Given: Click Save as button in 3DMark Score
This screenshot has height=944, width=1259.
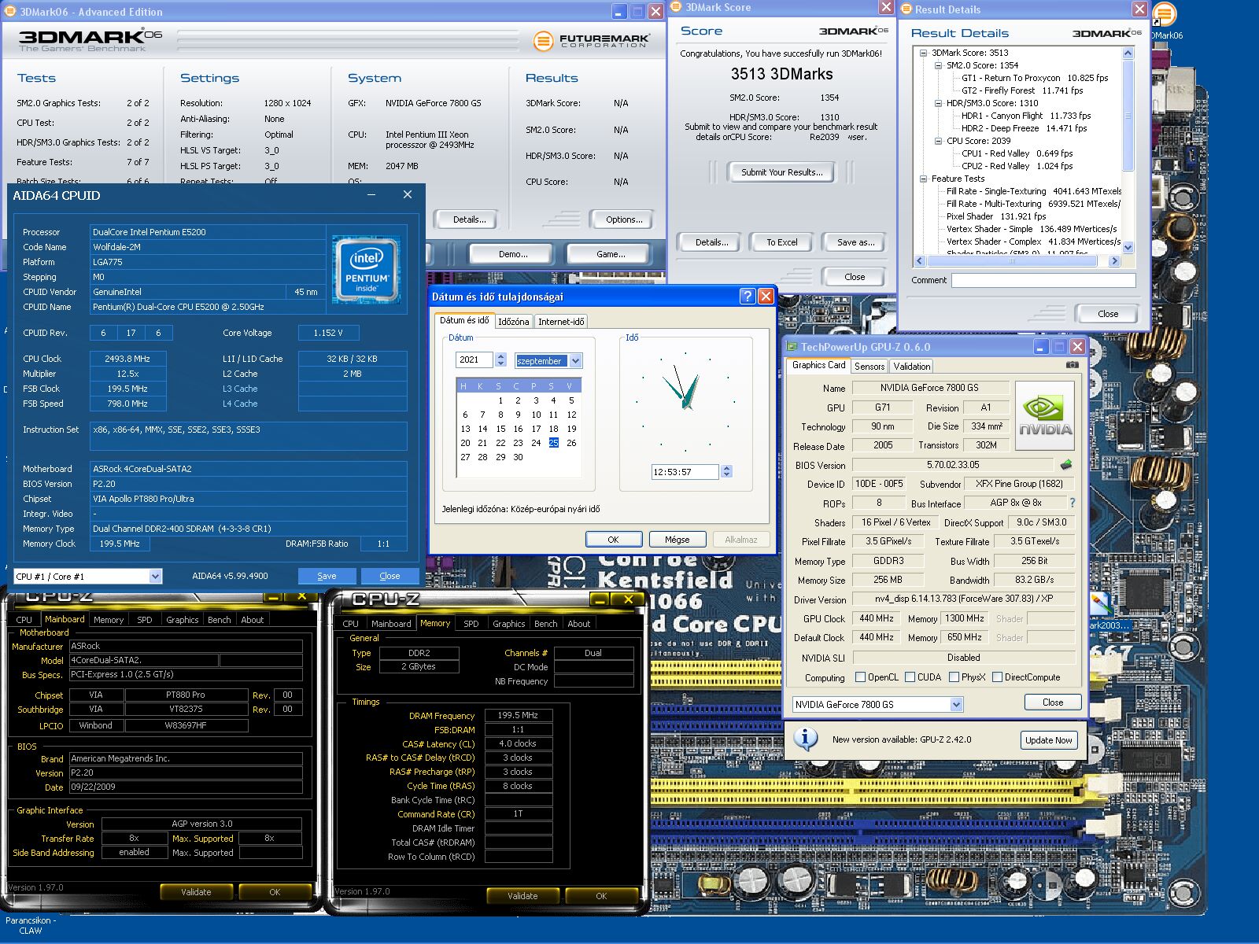Looking at the screenshot, I should pos(855,242).
